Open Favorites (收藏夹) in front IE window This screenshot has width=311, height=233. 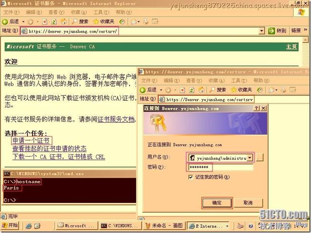coord(241,90)
